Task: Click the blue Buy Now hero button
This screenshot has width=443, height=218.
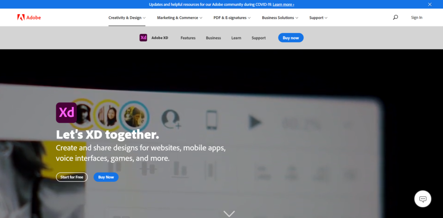Action: pos(106,177)
